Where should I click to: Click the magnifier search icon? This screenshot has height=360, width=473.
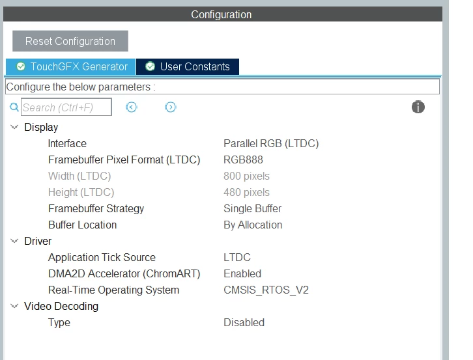click(14, 107)
